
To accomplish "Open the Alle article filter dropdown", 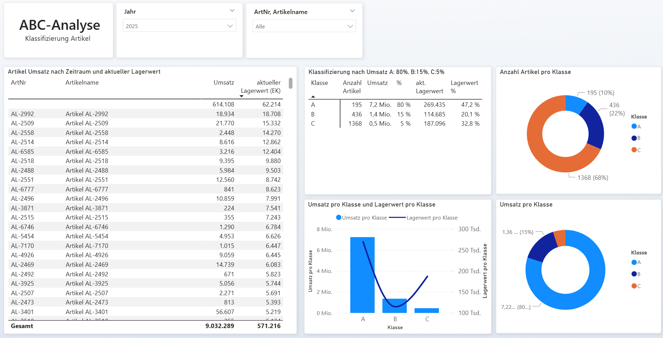I will click(304, 26).
